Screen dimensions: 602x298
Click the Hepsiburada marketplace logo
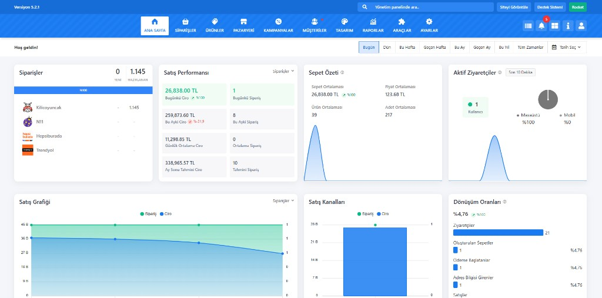point(27,136)
